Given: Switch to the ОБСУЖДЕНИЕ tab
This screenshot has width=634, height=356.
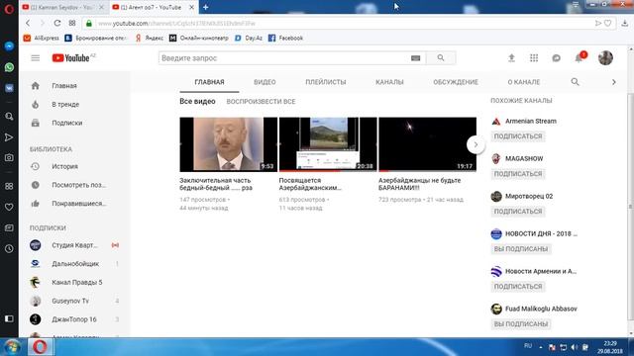Looking at the screenshot, I should click(x=456, y=82).
